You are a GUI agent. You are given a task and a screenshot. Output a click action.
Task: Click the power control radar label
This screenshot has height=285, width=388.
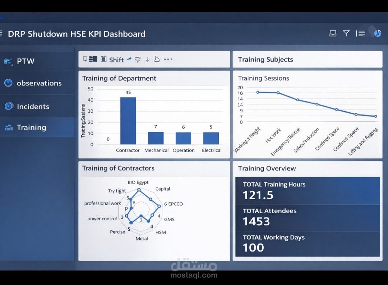(102, 219)
